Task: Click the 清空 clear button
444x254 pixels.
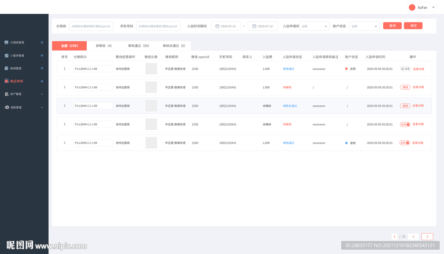Action: click(x=413, y=26)
